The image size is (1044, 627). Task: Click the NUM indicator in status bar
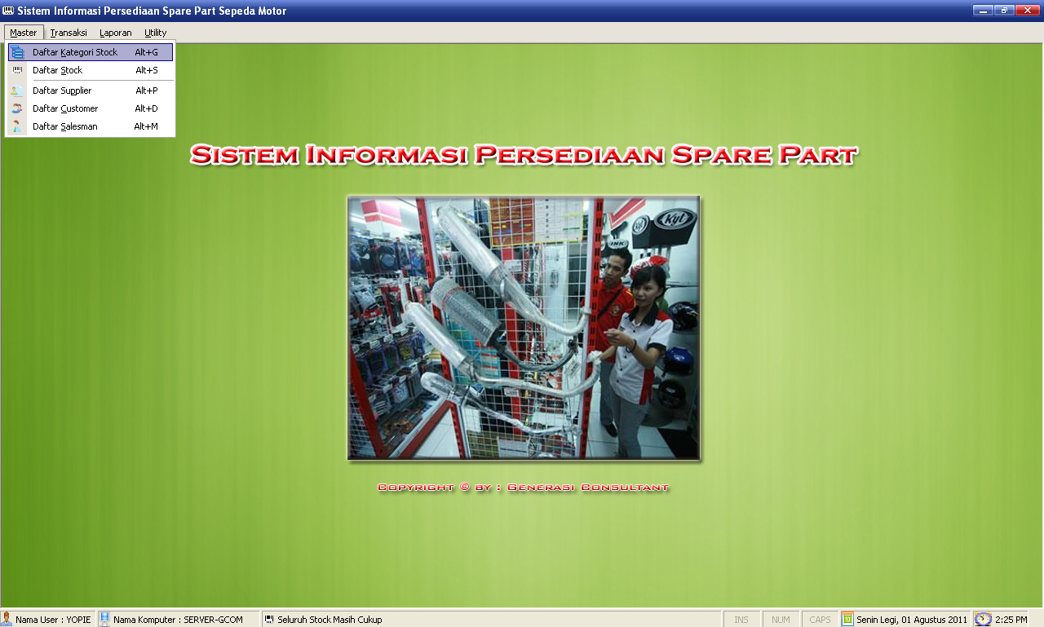click(781, 620)
